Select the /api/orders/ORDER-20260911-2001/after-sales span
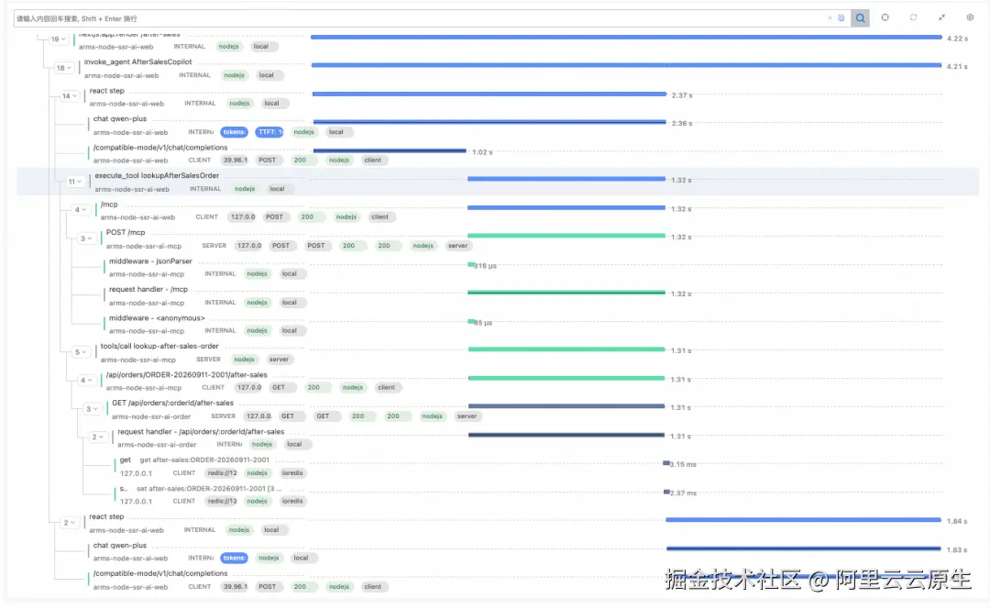The height and width of the screenshot is (610, 990). coord(187,375)
